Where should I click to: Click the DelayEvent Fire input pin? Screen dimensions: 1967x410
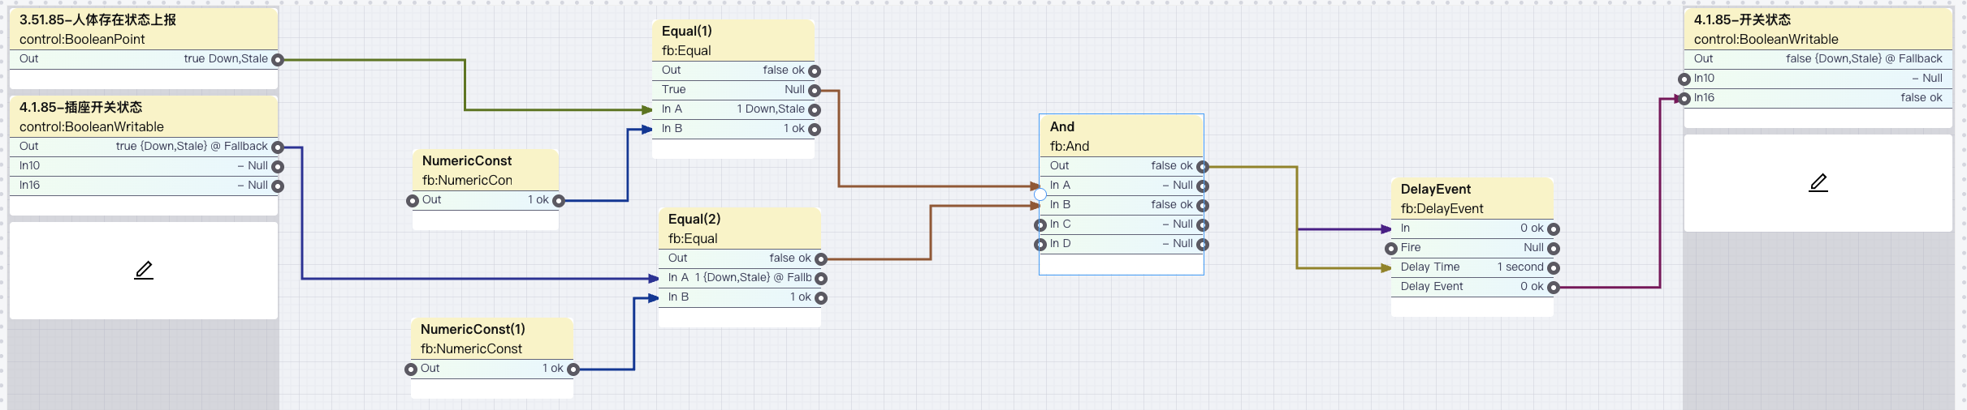tap(1391, 249)
